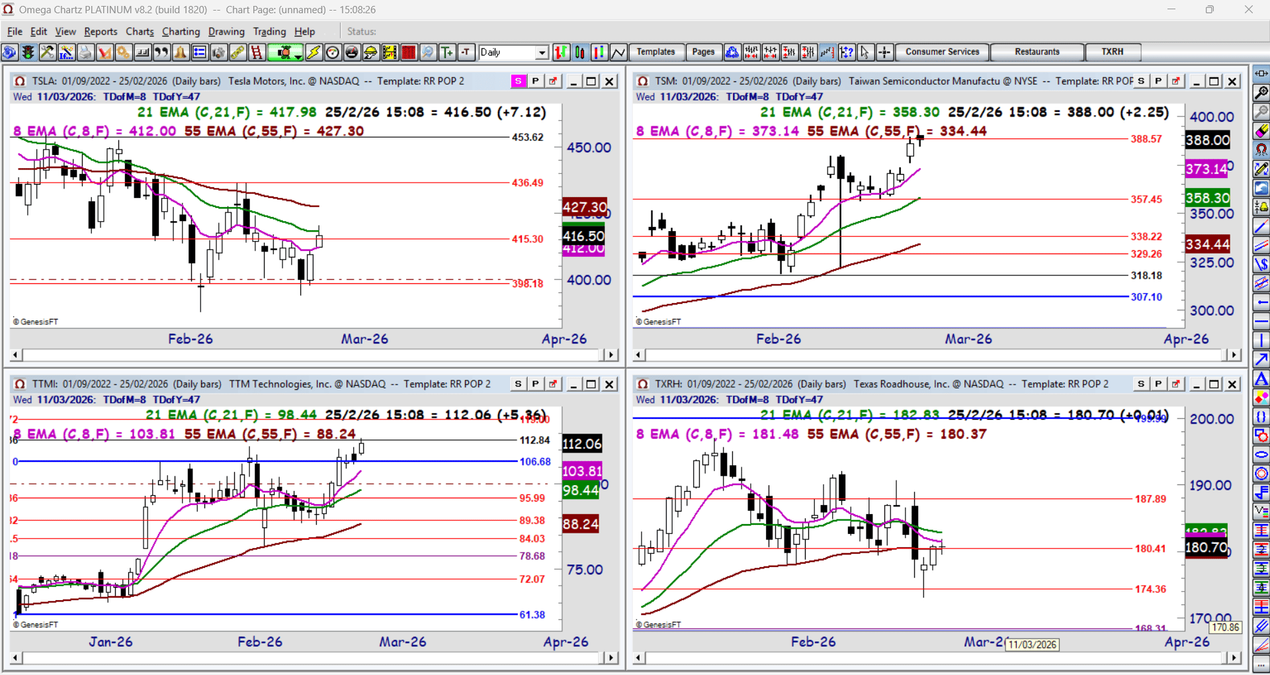
Task: Switch to line chart style
Action: point(618,52)
